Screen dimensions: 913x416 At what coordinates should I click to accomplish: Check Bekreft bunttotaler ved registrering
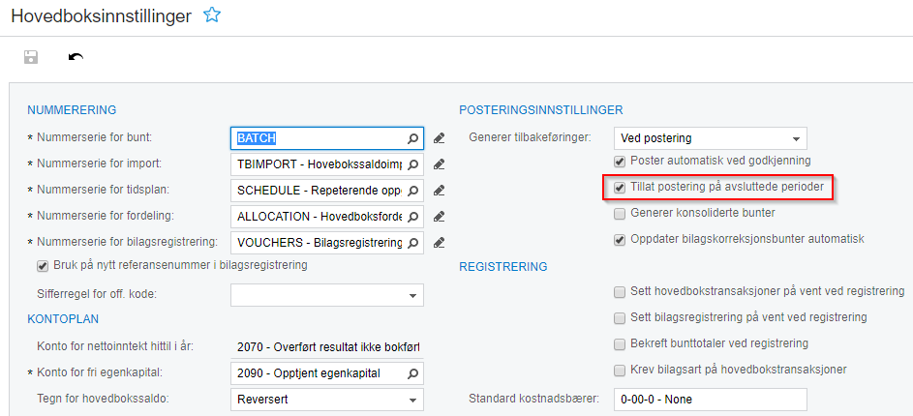point(620,343)
